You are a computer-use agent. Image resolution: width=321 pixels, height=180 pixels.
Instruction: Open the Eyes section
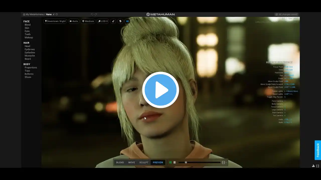coord(27,31)
